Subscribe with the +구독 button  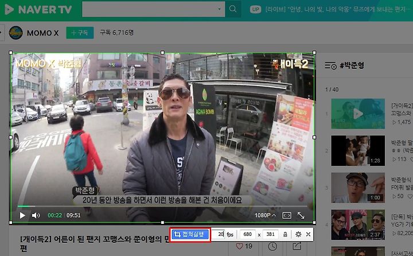coord(80,33)
